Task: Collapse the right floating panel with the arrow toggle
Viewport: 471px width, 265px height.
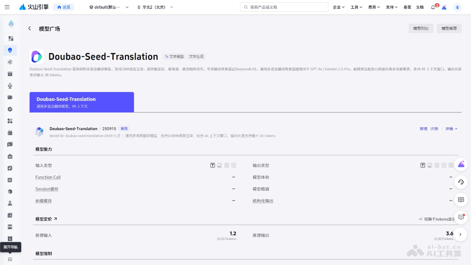Action: pyautogui.click(x=460, y=234)
